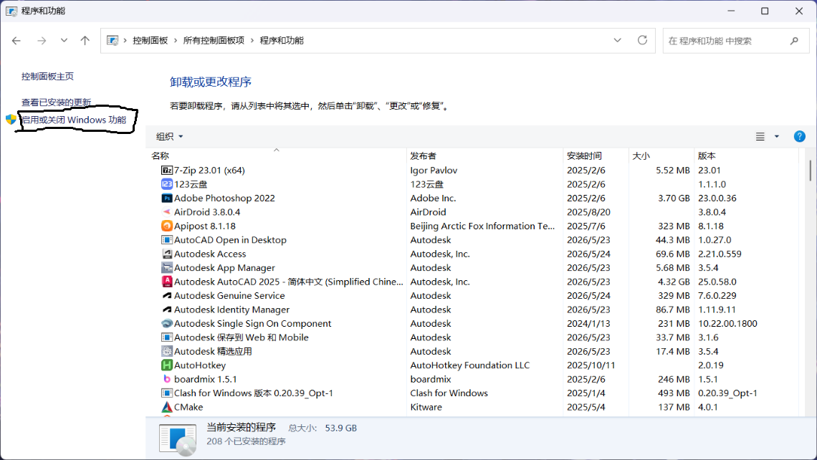Click Kitware publisher text
This screenshot has width=817, height=460.
point(426,407)
